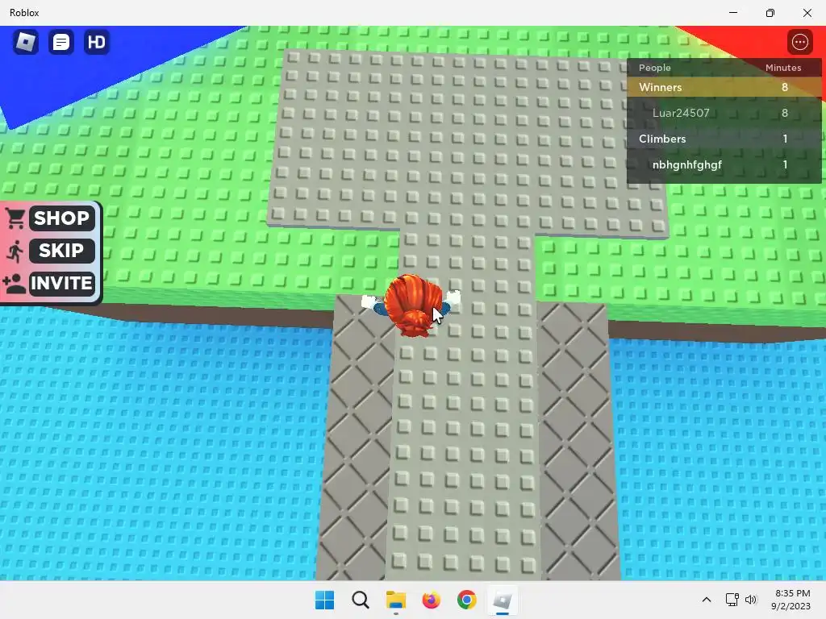
Task: Show hidden system tray icons
Action: click(x=707, y=600)
